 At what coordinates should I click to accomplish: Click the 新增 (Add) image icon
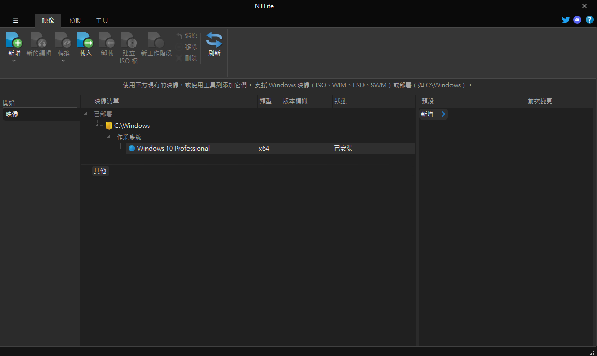click(14, 40)
